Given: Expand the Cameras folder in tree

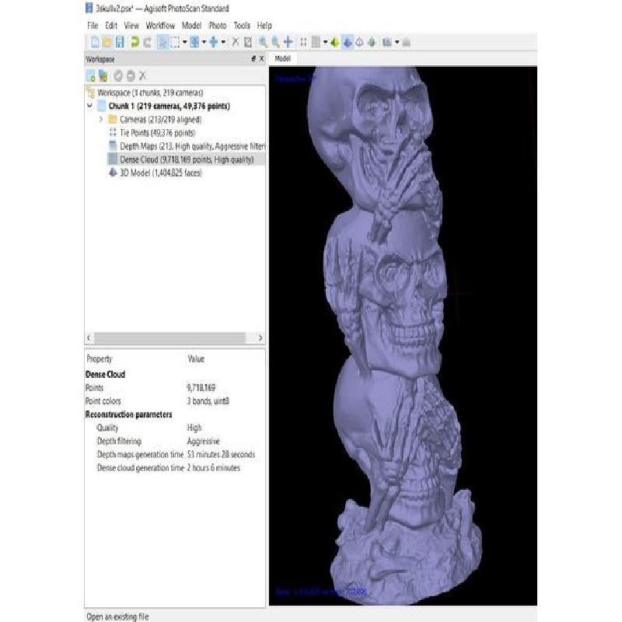Looking at the screenshot, I should 101,120.
